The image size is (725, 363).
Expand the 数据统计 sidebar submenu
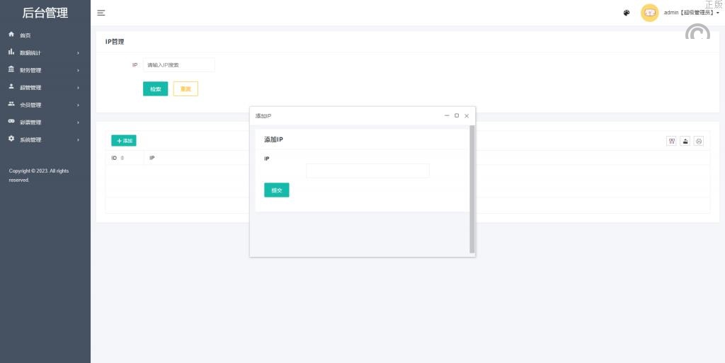pyautogui.click(x=45, y=53)
